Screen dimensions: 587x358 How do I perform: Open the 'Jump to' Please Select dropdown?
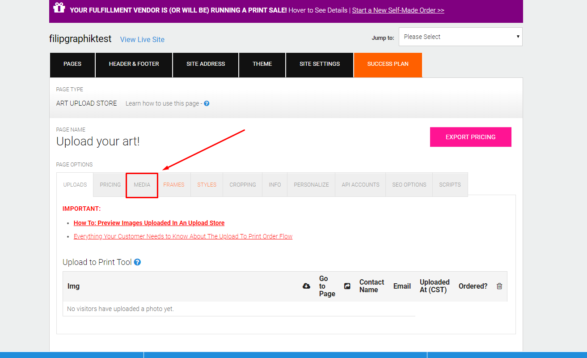[x=460, y=36]
